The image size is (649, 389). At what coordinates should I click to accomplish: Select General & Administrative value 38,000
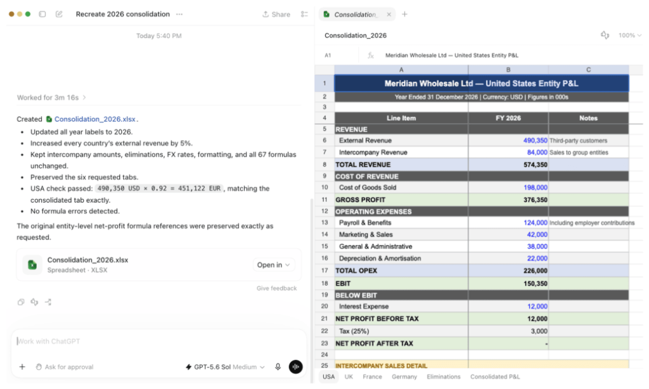pyautogui.click(x=508, y=246)
